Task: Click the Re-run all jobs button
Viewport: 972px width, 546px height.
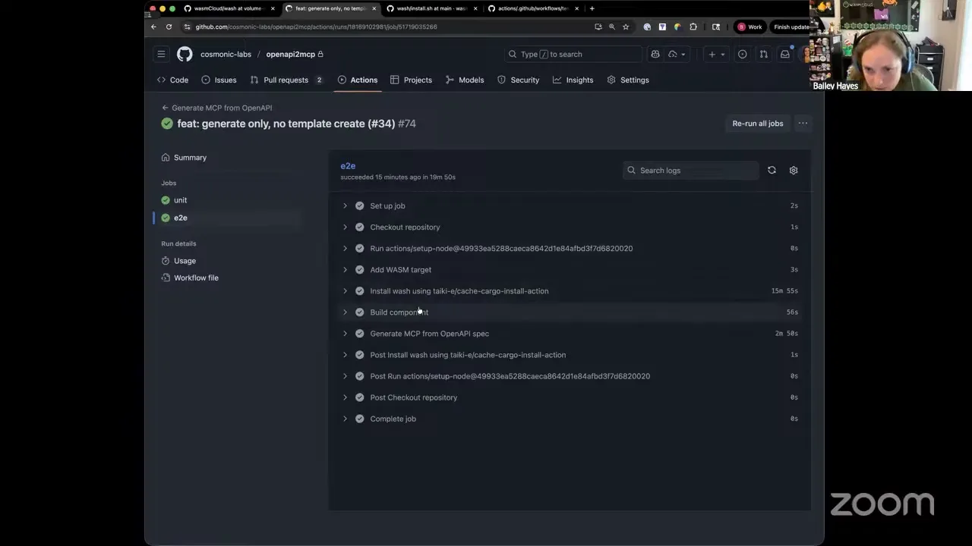Action: coord(758,123)
